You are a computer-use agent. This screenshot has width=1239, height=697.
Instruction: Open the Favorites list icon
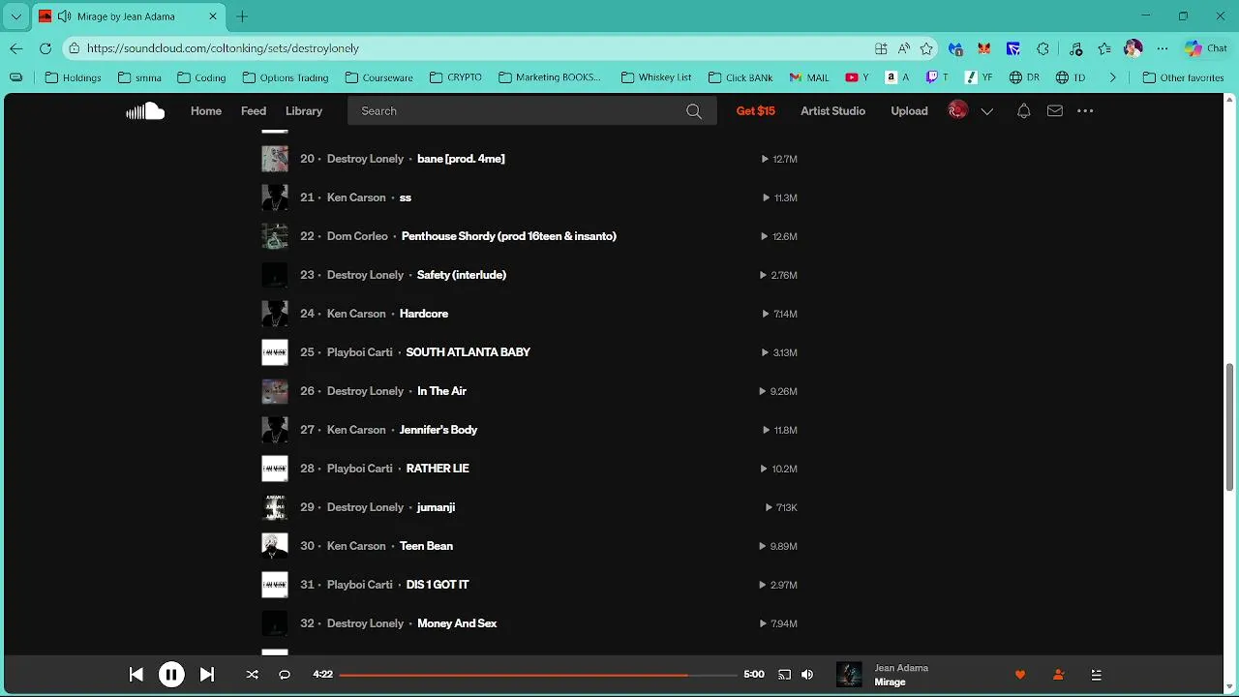pos(1104,48)
